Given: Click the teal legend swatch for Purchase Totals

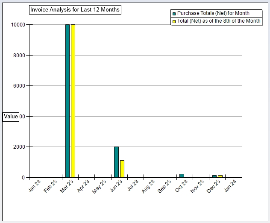Looking at the screenshot, I should coord(174,14).
